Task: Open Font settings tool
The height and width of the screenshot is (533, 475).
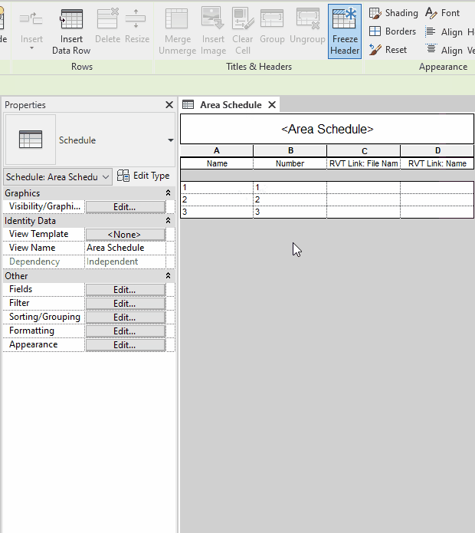Action: [x=442, y=13]
